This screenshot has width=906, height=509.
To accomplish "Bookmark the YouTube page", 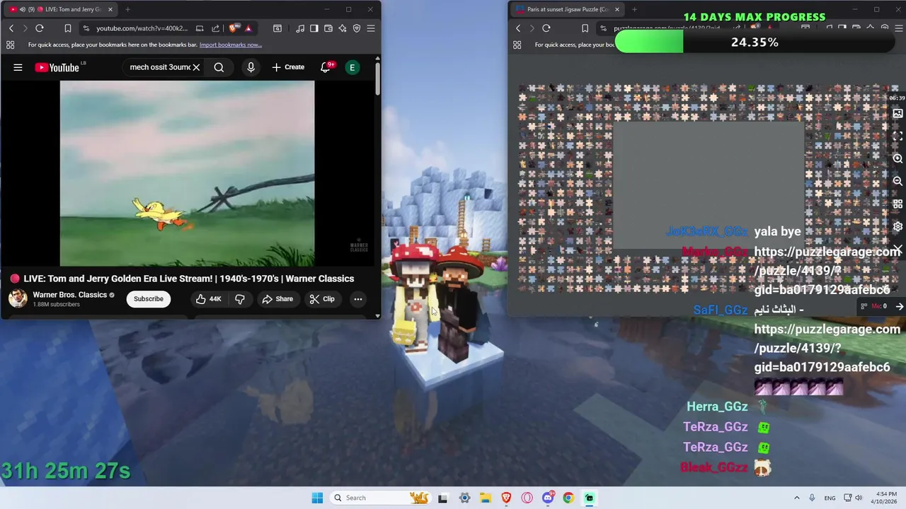I will tap(67, 28).
